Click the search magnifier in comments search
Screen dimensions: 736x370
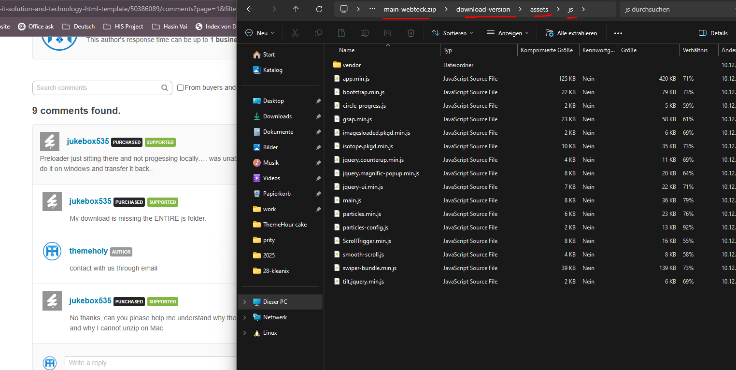[x=165, y=88]
